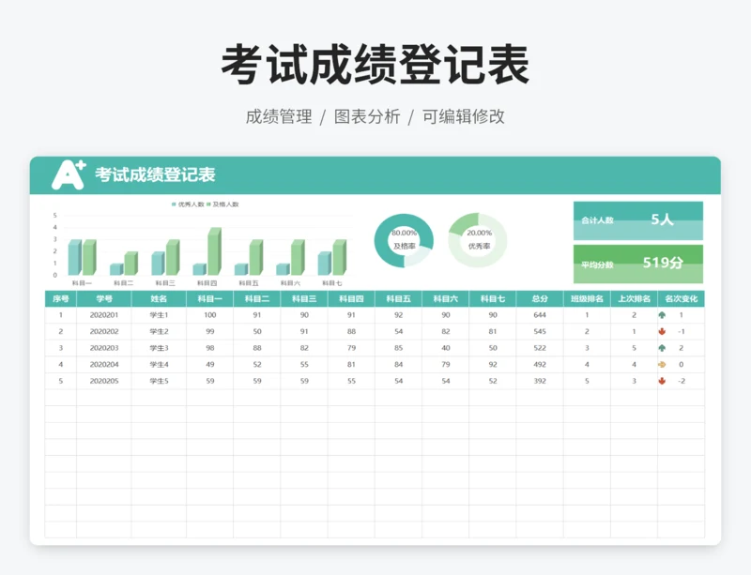
Task: Select the 姓名 column header
Action: (159, 298)
